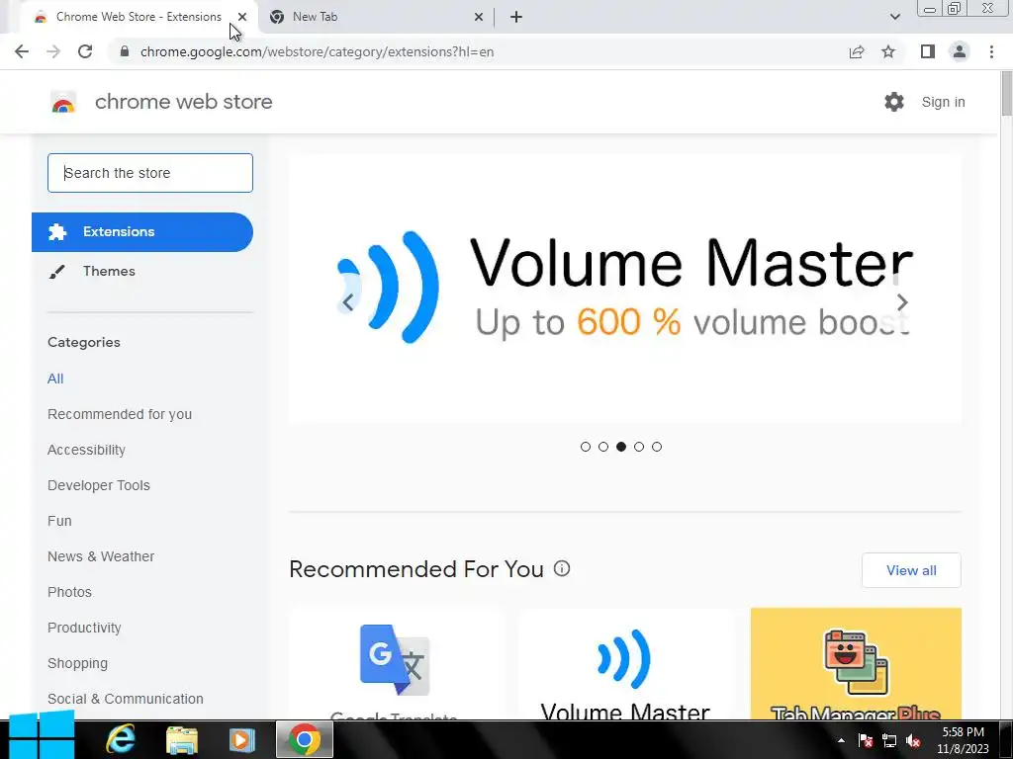Click View all button
Image resolution: width=1013 pixels, height=759 pixels.
pyautogui.click(x=911, y=570)
